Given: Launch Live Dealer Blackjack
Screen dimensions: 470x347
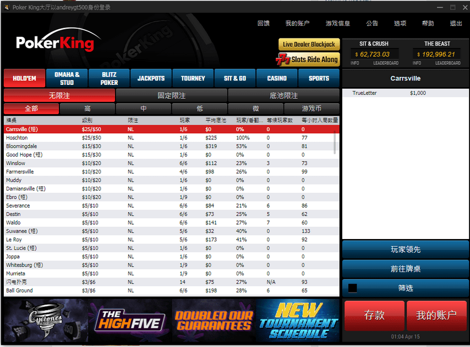Looking at the screenshot, I should coord(309,45).
